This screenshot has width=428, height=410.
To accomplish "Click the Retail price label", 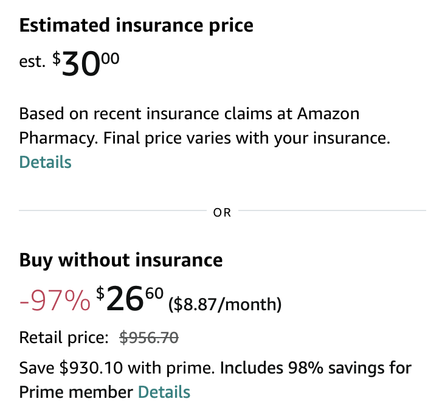I will pos(64,338).
